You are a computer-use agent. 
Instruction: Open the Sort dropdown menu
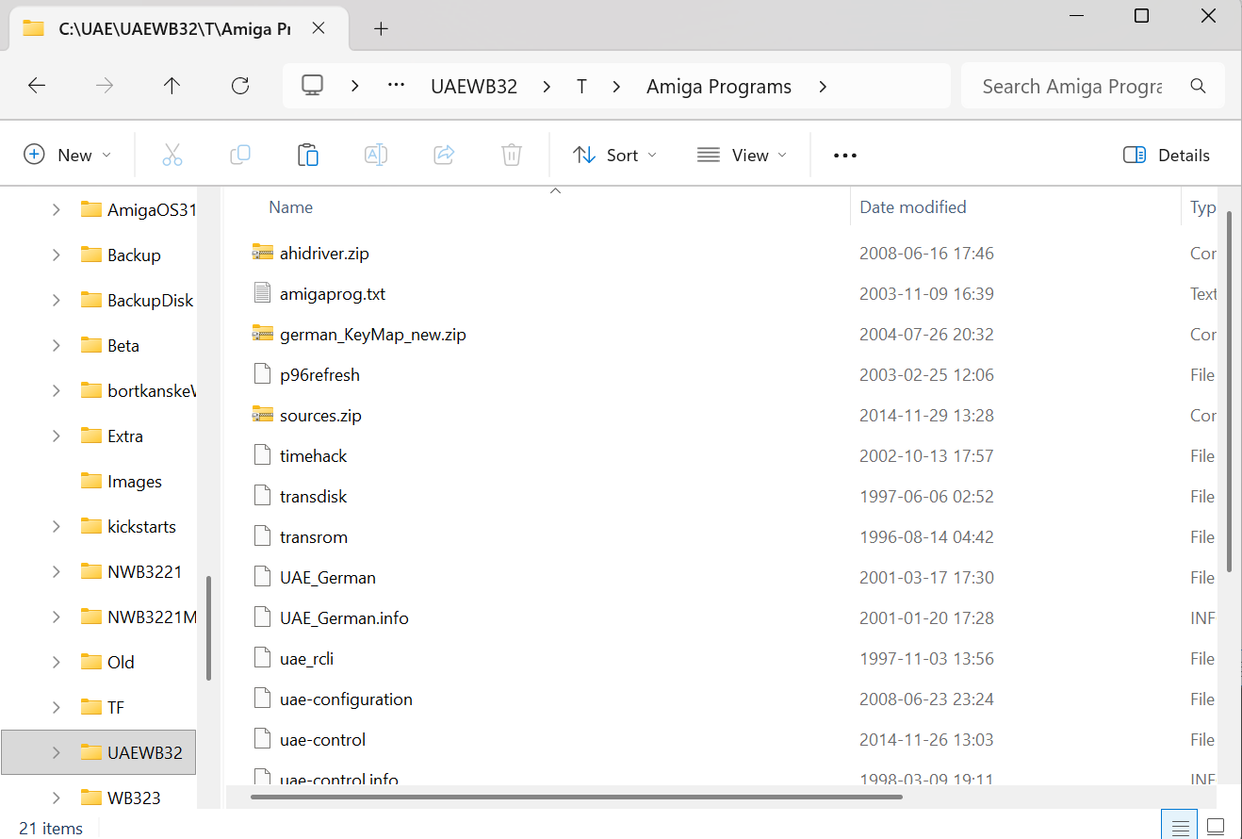click(x=614, y=156)
